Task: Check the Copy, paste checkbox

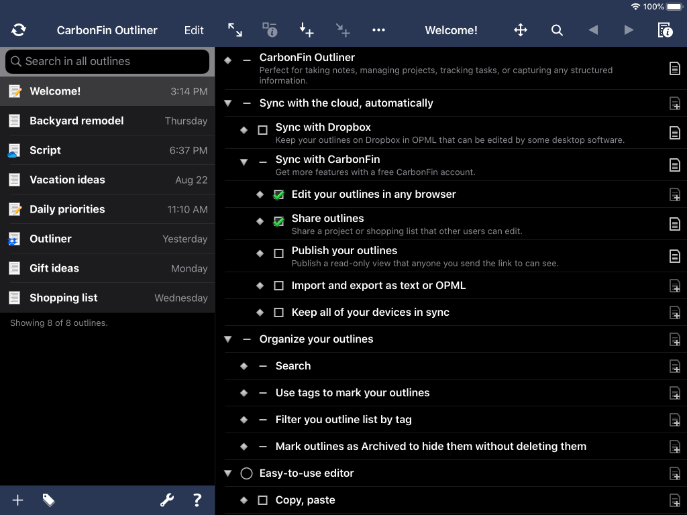Action: [262, 500]
